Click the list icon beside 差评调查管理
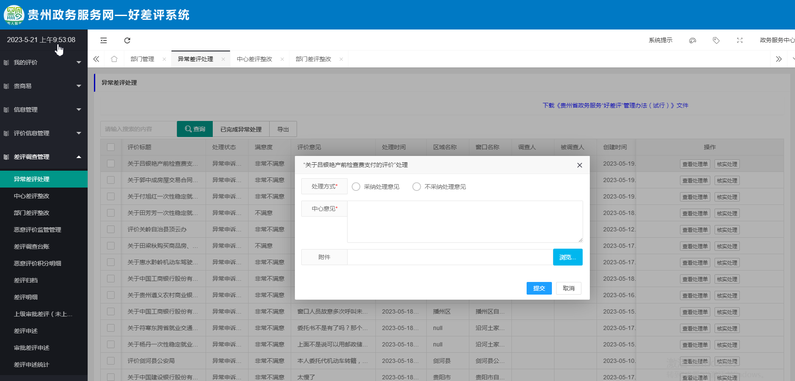Screen dimensions: 795x381 [6, 157]
